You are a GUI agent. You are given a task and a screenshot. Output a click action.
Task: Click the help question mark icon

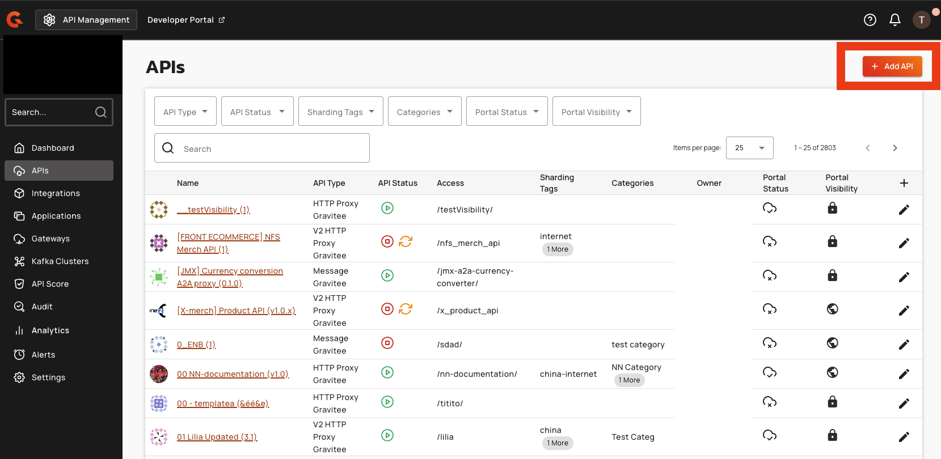[x=870, y=20]
